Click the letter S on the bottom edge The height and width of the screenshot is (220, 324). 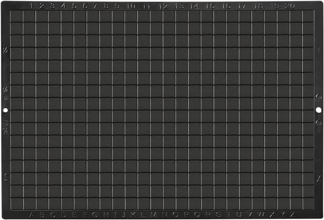pyautogui.click(x=218, y=215)
